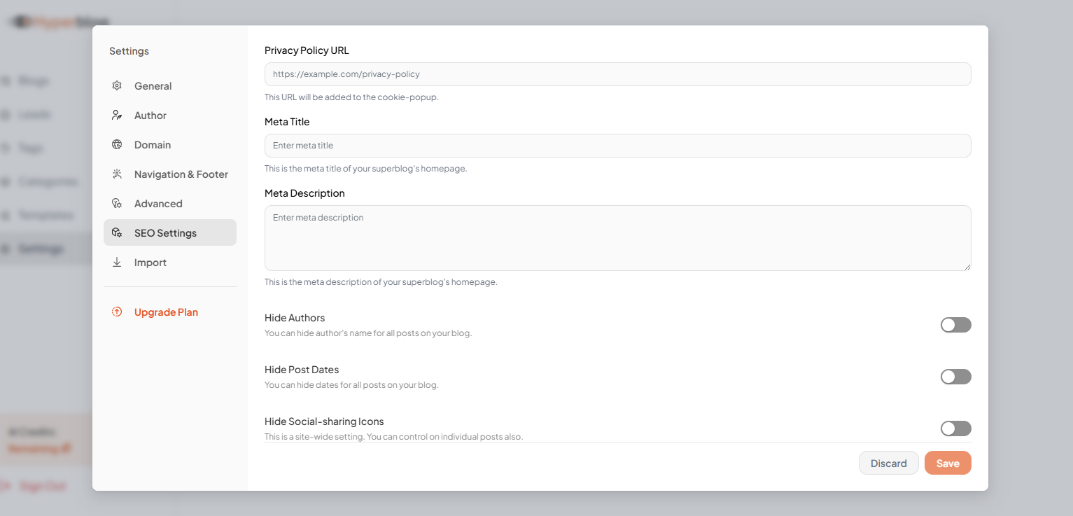This screenshot has height=516, width=1073.
Task: Enable Hide Social-sharing Icons
Action: [956, 428]
